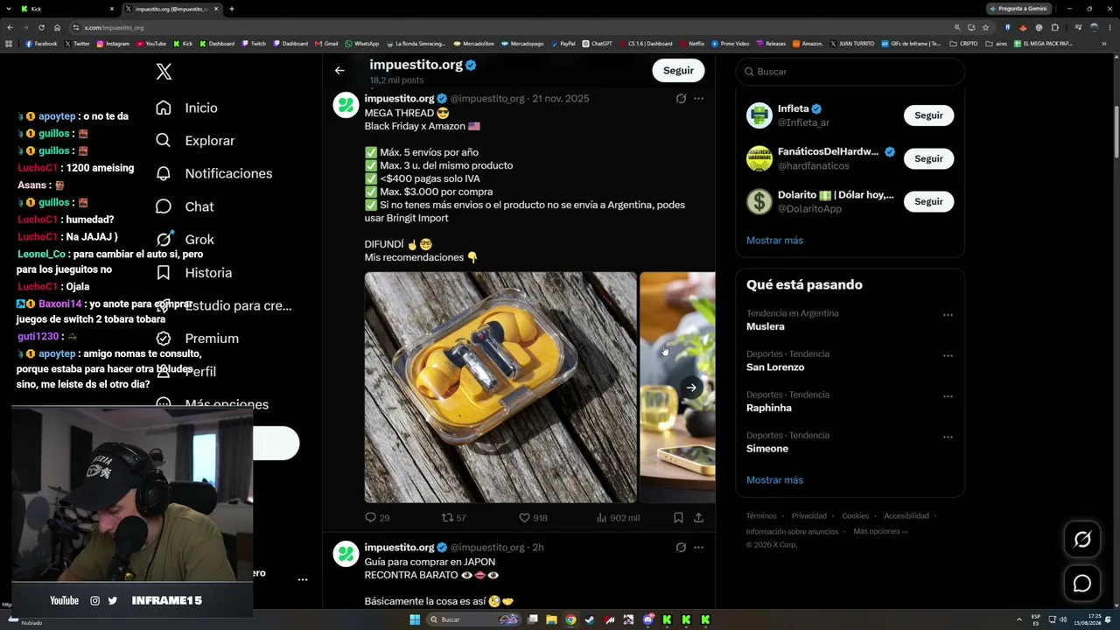Open options for Muslera trend
This screenshot has height=630, width=1120.
pyautogui.click(x=948, y=315)
